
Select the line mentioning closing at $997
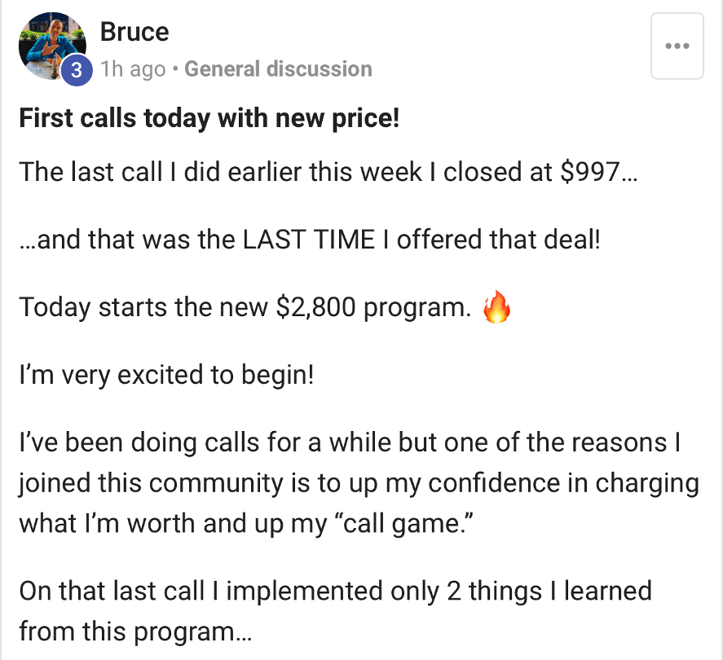[328, 172]
